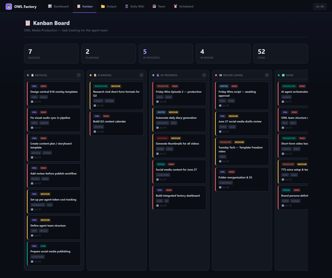The height and width of the screenshot is (278, 332).
Task: Click calendar icon on Add review-before-publish card
Action: pyautogui.click(x=32, y=183)
